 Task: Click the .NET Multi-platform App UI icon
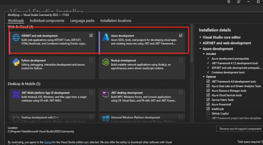pyautogui.click(x=16, y=94)
